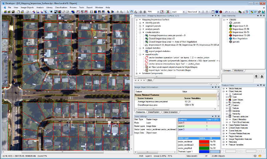Viewport: 267px width, 159px height.
Task: Click the zoom in magnifier icon
Action: (x=145, y=12)
